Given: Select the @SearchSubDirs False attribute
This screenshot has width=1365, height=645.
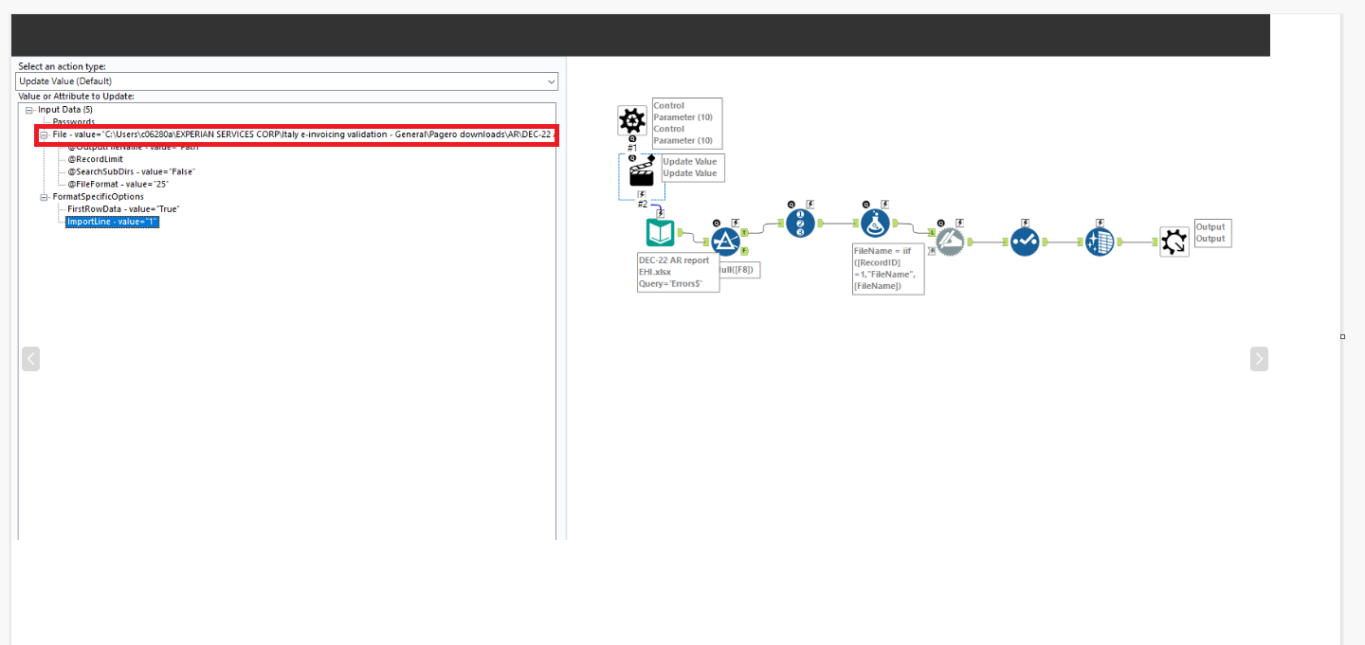Looking at the screenshot, I should point(133,171).
